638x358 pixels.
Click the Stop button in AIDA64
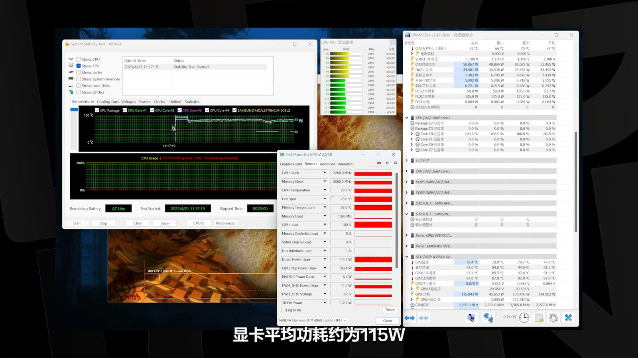(103, 223)
